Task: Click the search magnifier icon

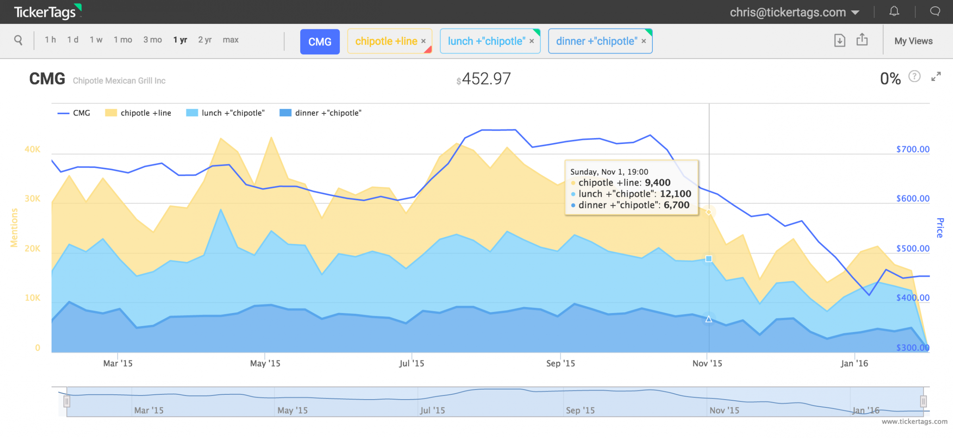Action: (x=18, y=40)
